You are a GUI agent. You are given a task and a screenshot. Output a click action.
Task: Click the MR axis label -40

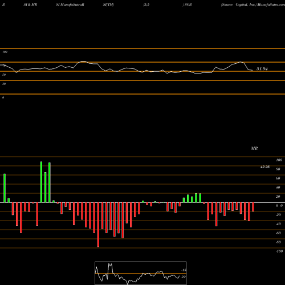coord(278,224)
